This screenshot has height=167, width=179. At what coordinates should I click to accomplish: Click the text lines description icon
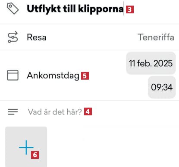point(13,112)
